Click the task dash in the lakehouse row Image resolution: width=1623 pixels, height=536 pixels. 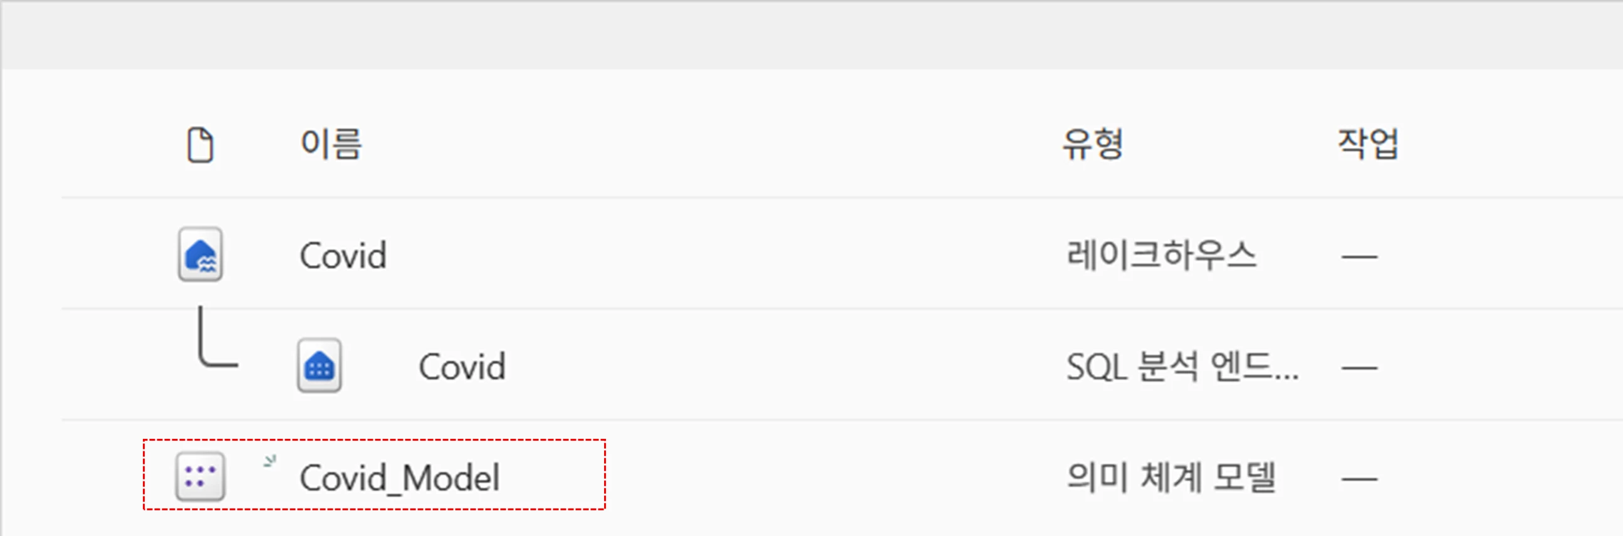coord(1359,256)
